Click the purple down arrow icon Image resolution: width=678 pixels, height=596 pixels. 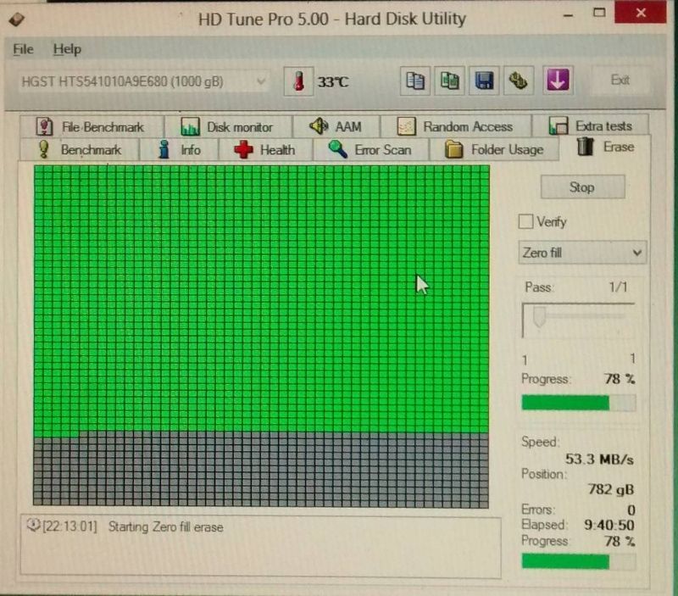click(557, 81)
